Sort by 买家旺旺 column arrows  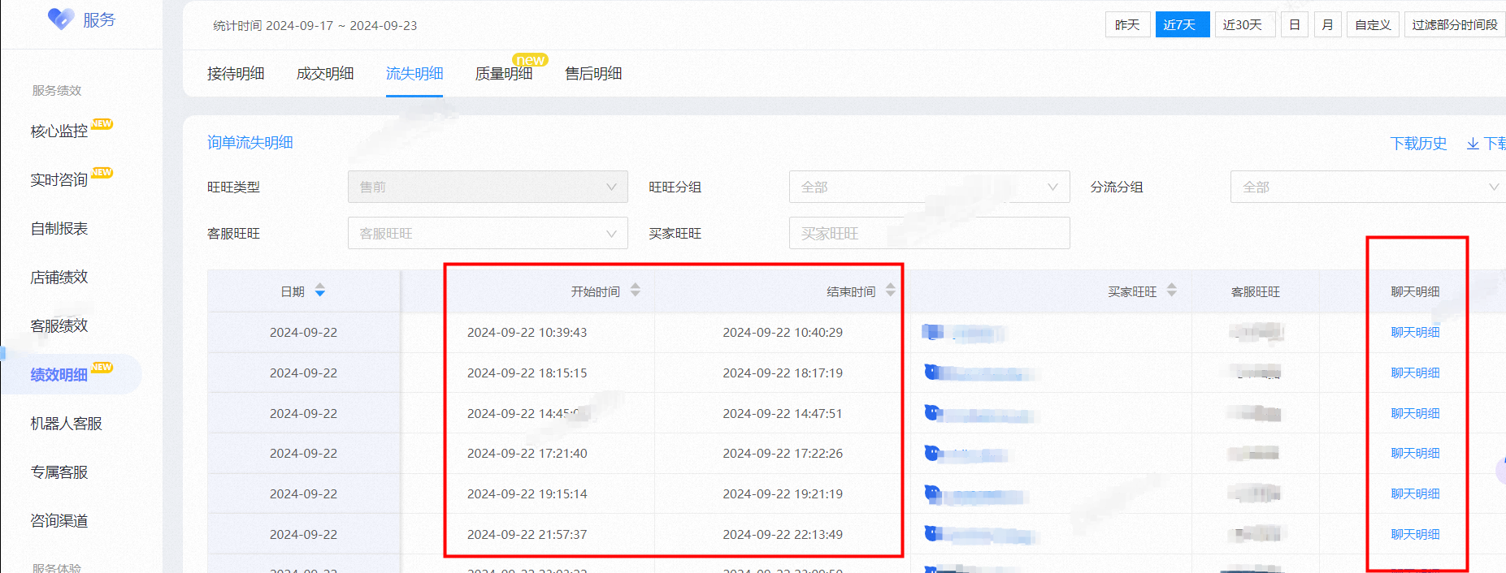coord(1172,291)
